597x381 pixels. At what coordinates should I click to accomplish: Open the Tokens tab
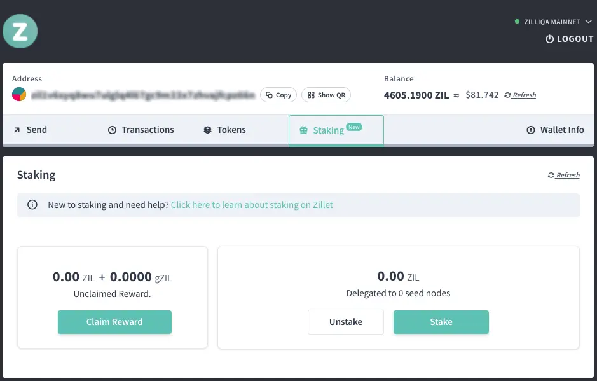[224, 130]
